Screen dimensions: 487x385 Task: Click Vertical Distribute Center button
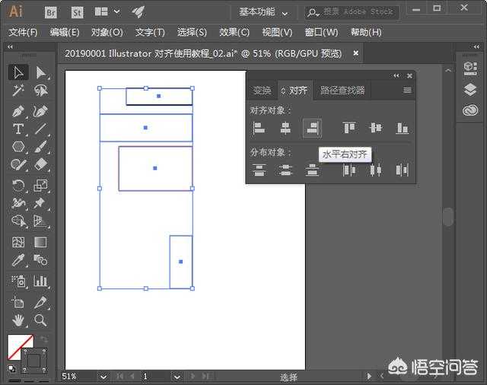coord(285,170)
